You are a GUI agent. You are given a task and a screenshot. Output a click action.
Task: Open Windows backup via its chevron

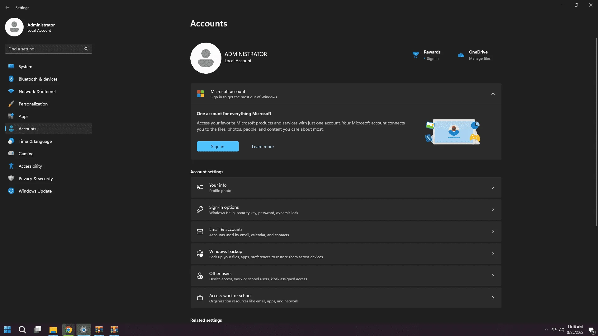[493, 254]
